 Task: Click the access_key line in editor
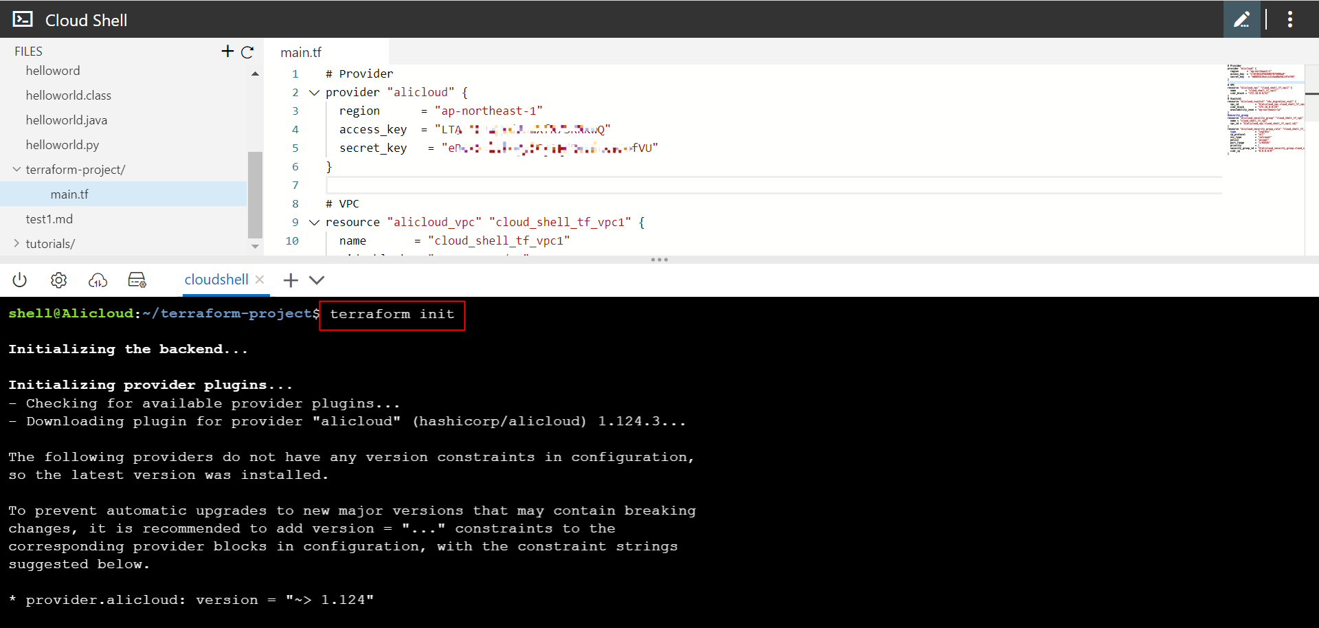(475, 130)
